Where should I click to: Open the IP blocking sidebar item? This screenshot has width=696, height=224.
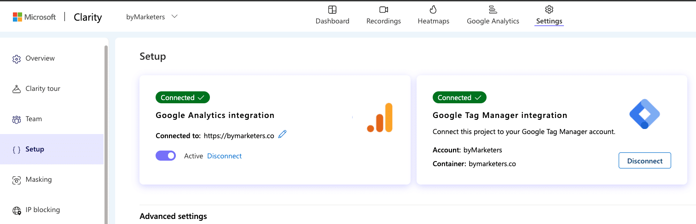[x=42, y=210]
